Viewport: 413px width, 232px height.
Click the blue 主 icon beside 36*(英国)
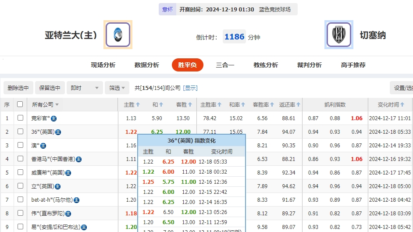click(58, 132)
